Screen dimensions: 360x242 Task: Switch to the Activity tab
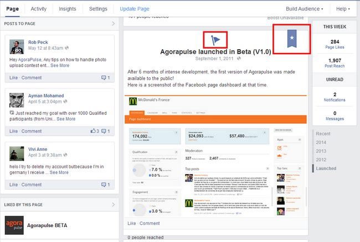[39, 9]
